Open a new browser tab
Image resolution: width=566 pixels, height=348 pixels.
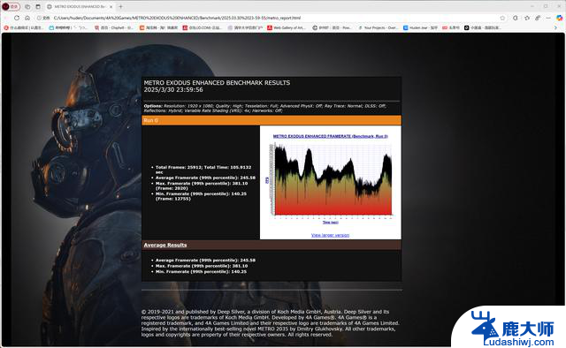[120, 6]
